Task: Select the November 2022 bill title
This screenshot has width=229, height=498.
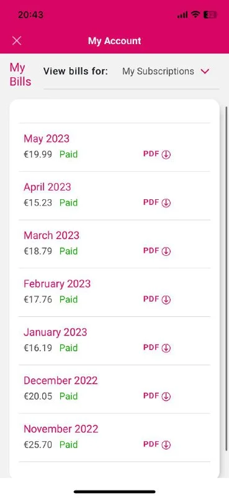Action: click(x=61, y=429)
